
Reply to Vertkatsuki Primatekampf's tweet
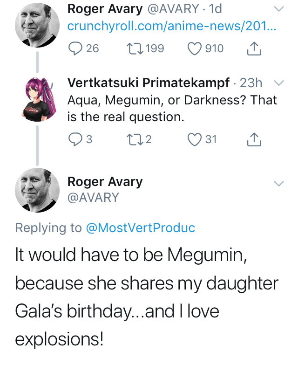(x=75, y=139)
